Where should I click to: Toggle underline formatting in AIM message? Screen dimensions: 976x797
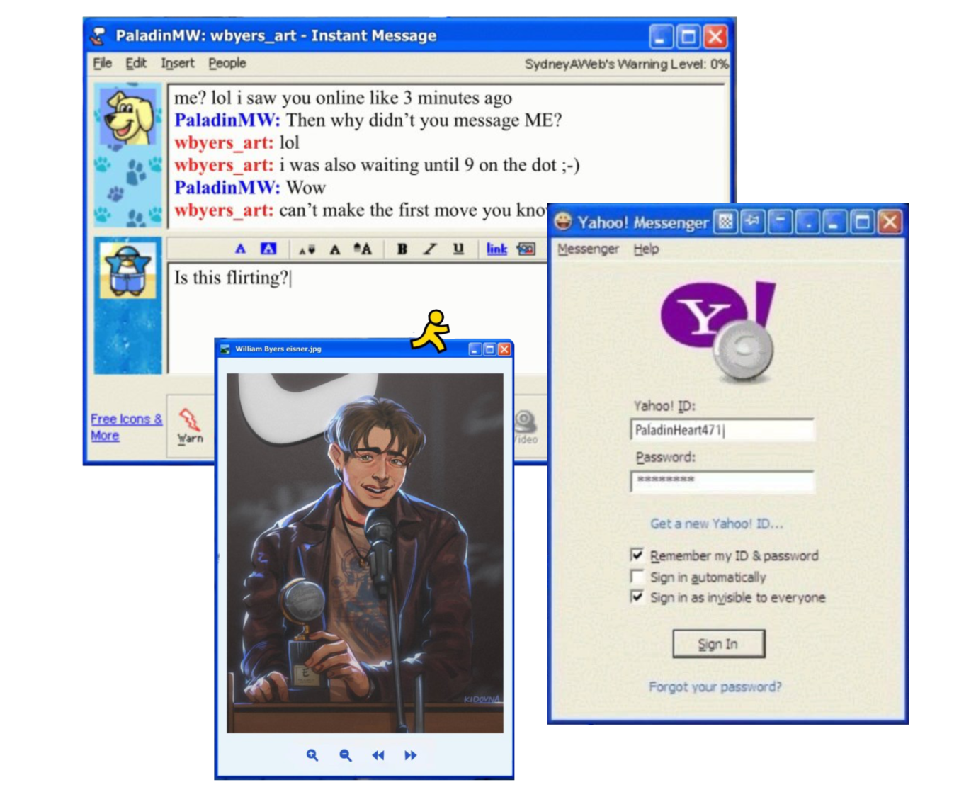(458, 249)
